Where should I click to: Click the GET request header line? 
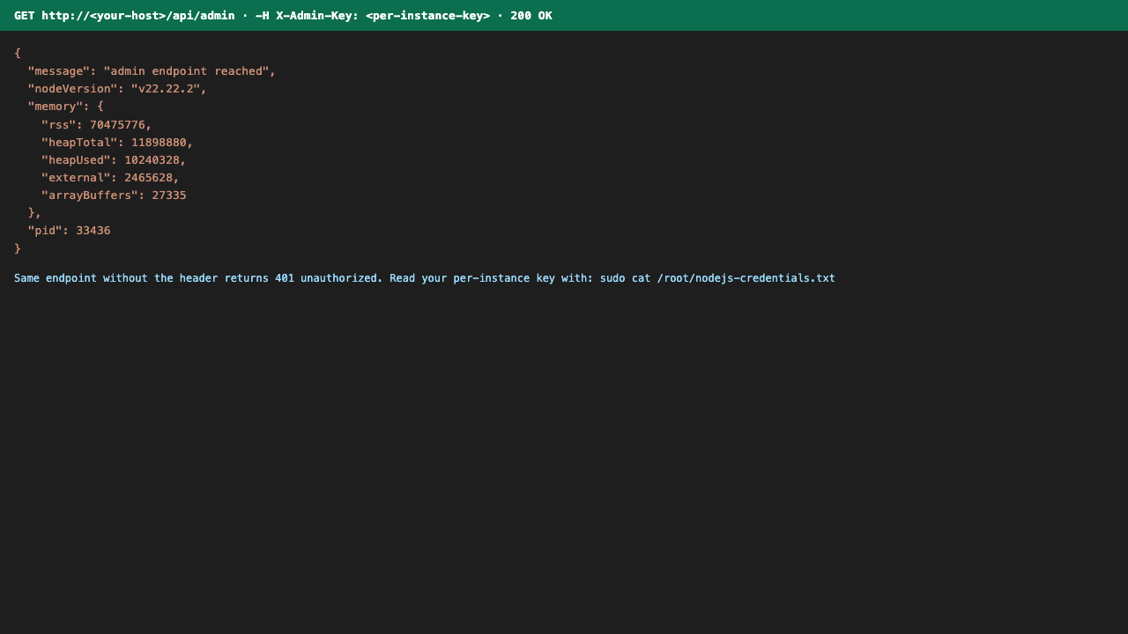283,16
